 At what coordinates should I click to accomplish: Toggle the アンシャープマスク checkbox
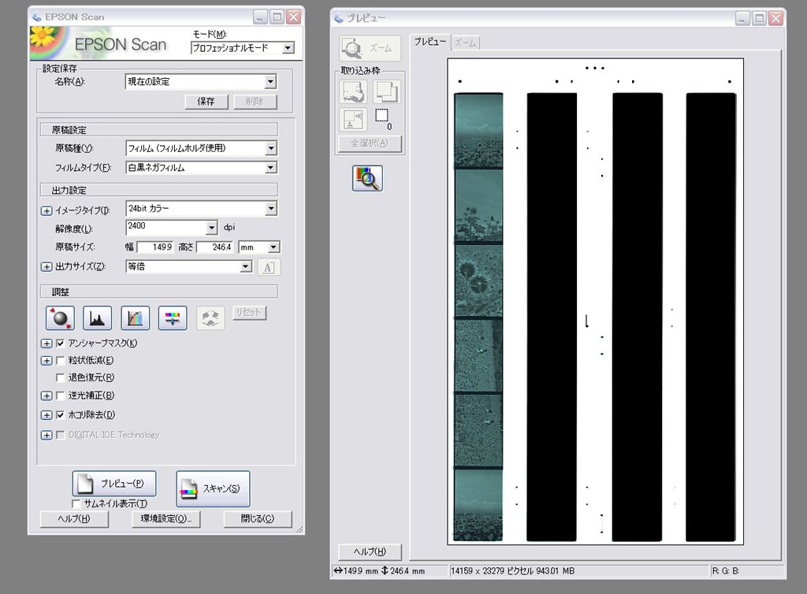coord(61,343)
